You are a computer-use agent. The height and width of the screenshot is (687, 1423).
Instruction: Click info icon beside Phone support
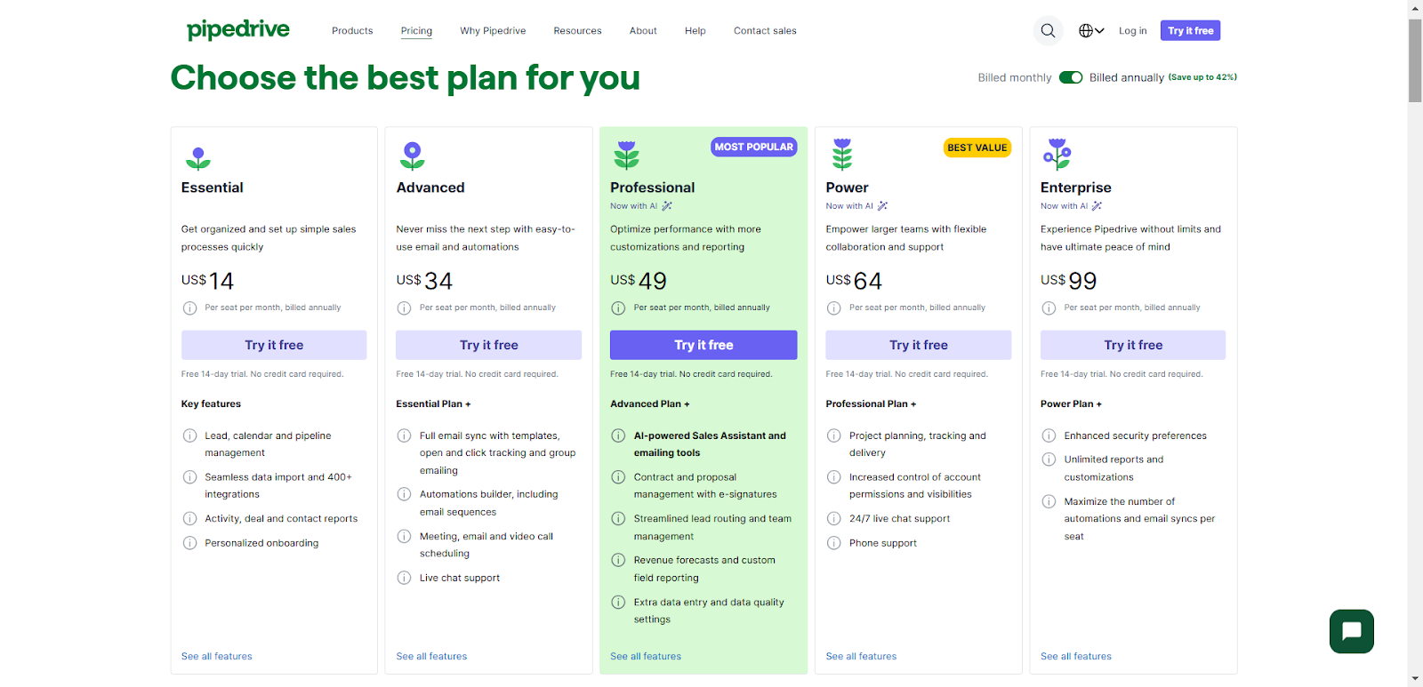(x=833, y=543)
